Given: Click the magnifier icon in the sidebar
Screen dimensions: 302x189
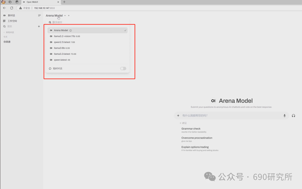Looking at the screenshot, I should (4, 26).
